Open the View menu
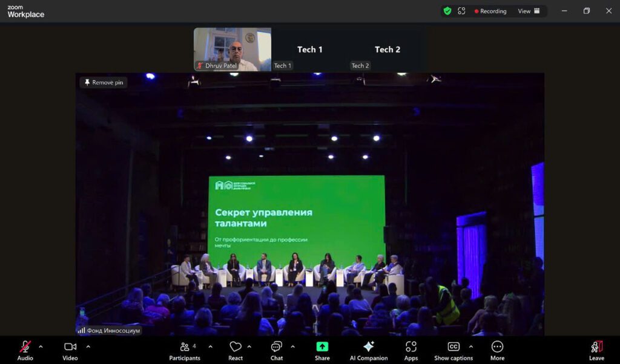This screenshot has width=620, height=364. coord(526,11)
